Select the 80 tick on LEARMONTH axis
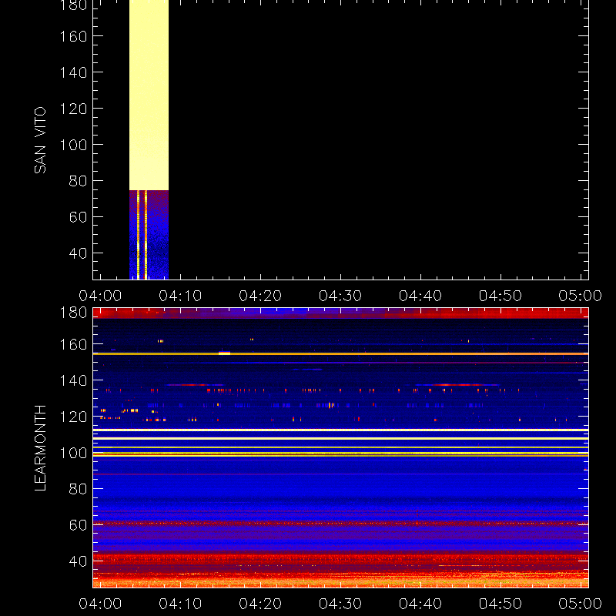The width and height of the screenshot is (616, 616). pos(78,489)
